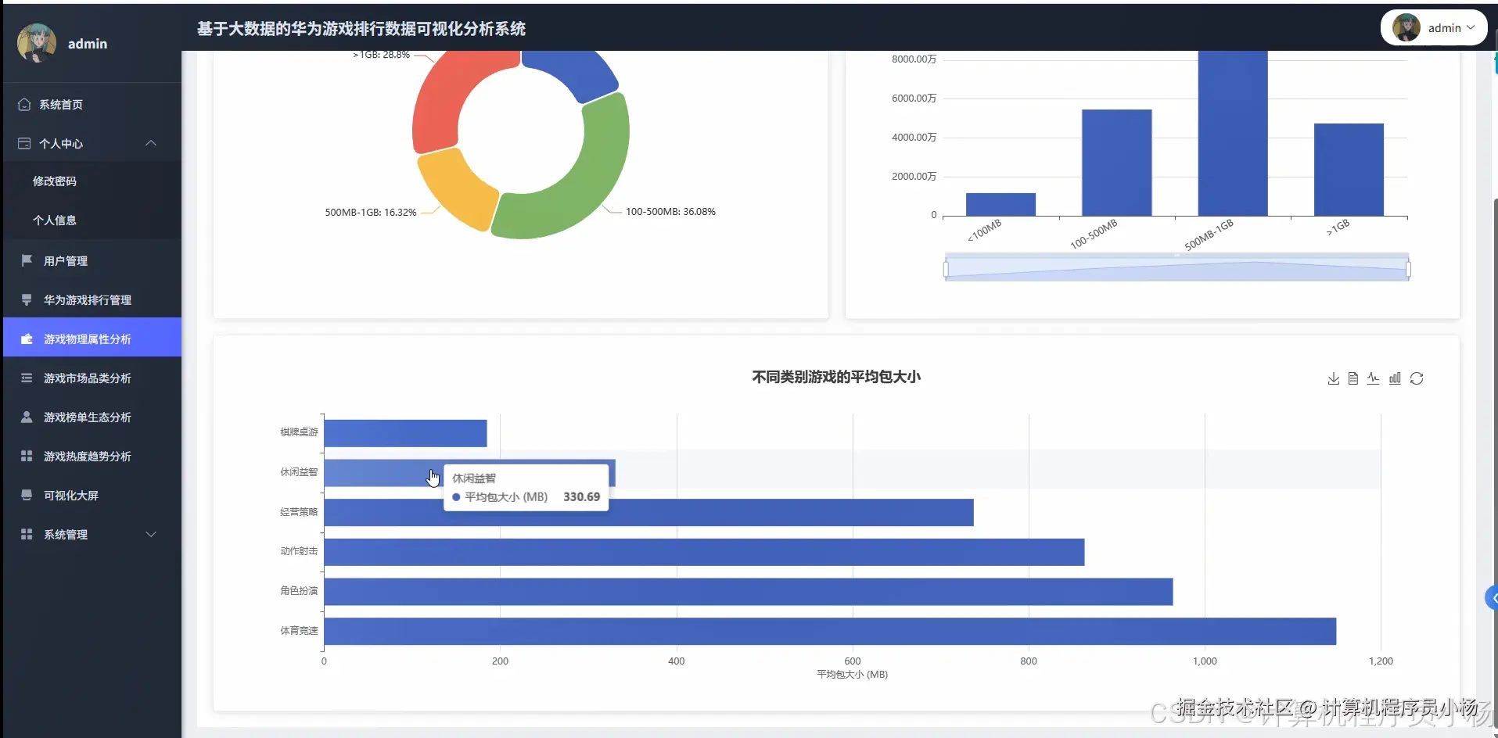Viewport: 1498px width, 738px height.
Task: Click the 500MB-1GB: 16.32% pie label
Action: pyautogui.click(x=371, y=213)
